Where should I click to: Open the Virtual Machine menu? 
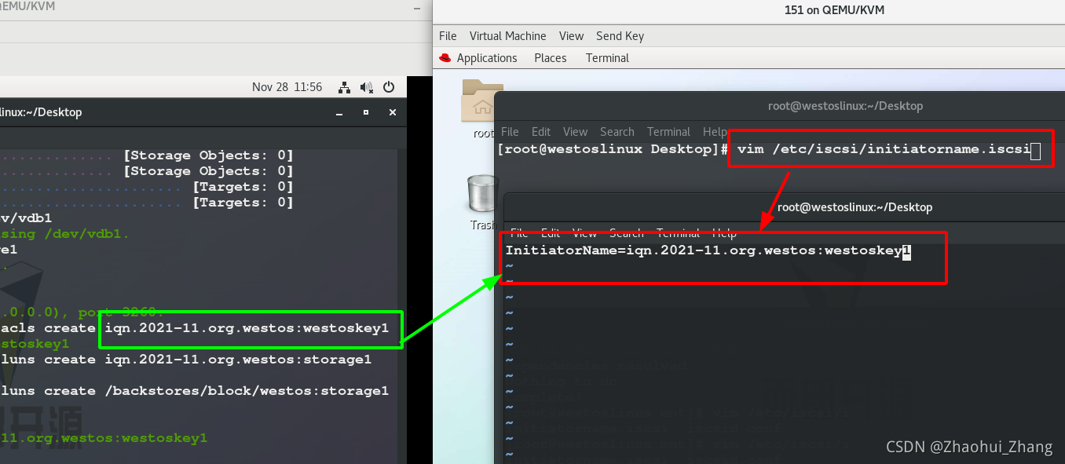coord(507,36)
